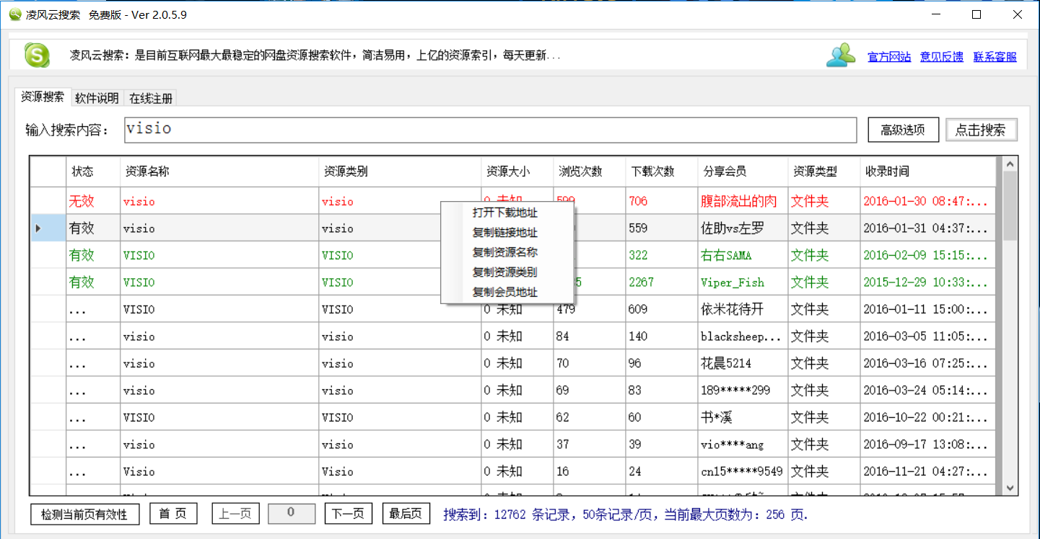The image size is (1040, 539).
Task: Select sharer cell 佐助vs左罗
Action: [x=743, y=228]
